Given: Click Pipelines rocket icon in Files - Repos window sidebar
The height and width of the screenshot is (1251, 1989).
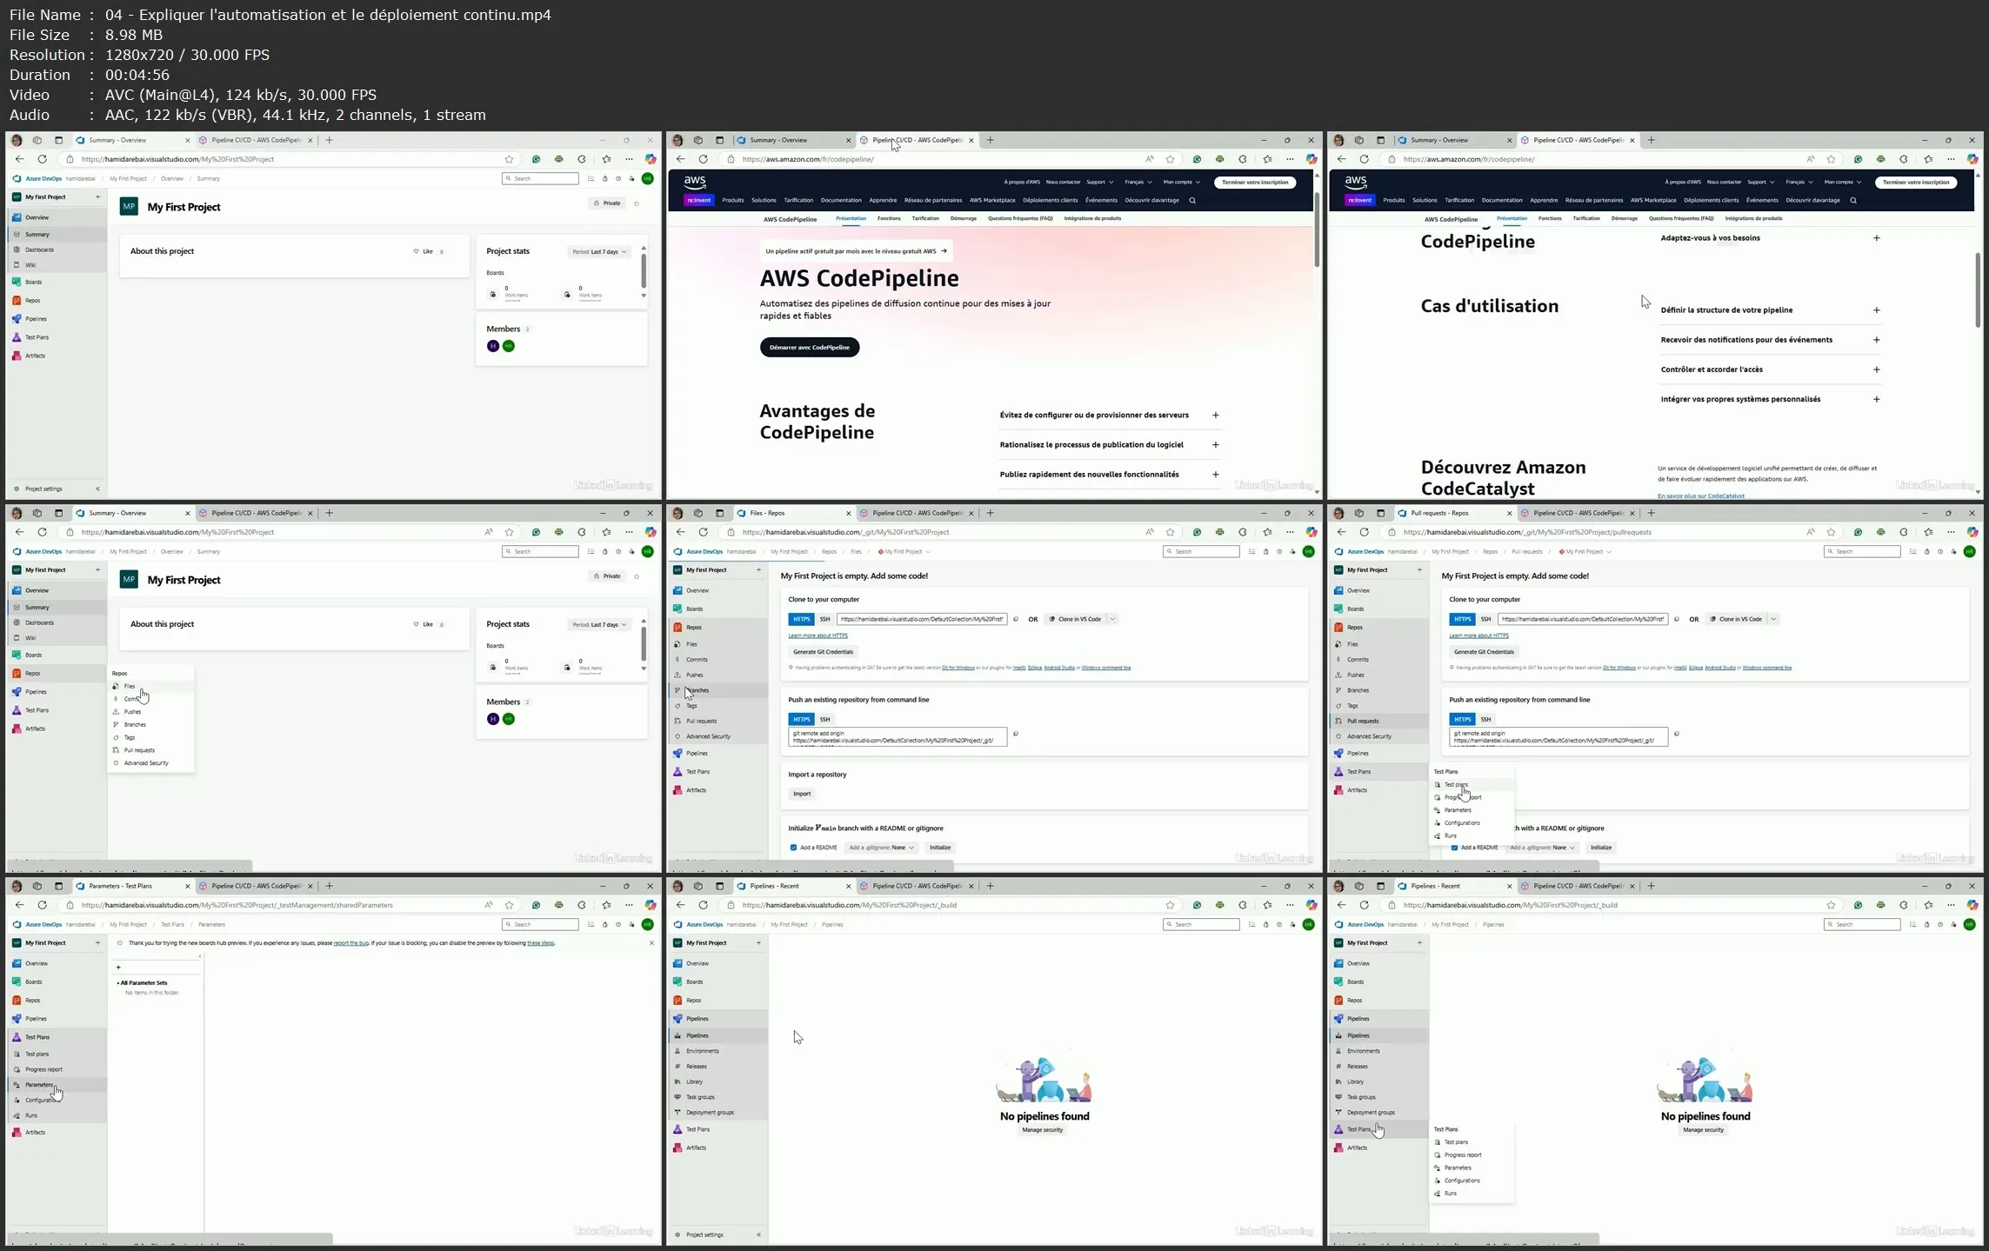Looking at the screenshot, I should (677, 753).
